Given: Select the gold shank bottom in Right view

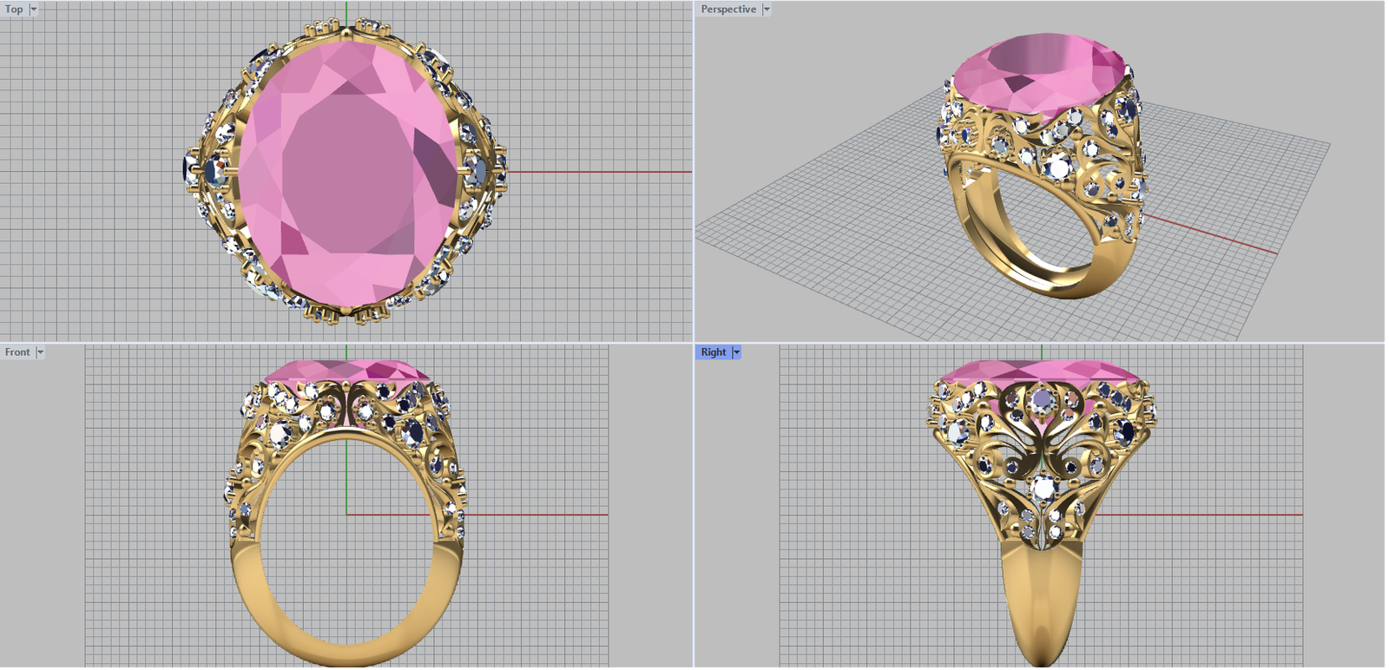Looking at the screenshot, I should coord(1042,608).
